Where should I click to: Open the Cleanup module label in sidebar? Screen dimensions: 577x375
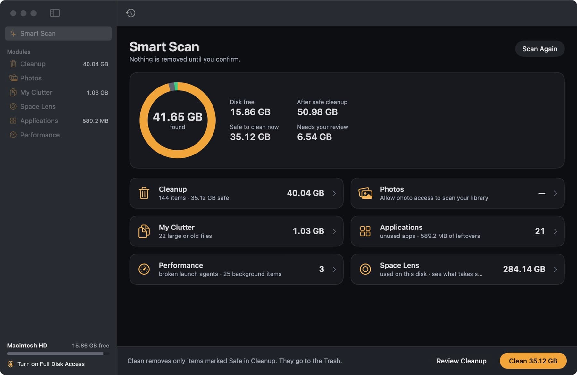[33, 64]
